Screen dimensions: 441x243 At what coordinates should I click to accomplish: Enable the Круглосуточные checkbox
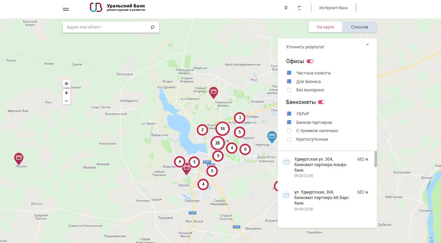pyautogui.click(x=289, y=139)
